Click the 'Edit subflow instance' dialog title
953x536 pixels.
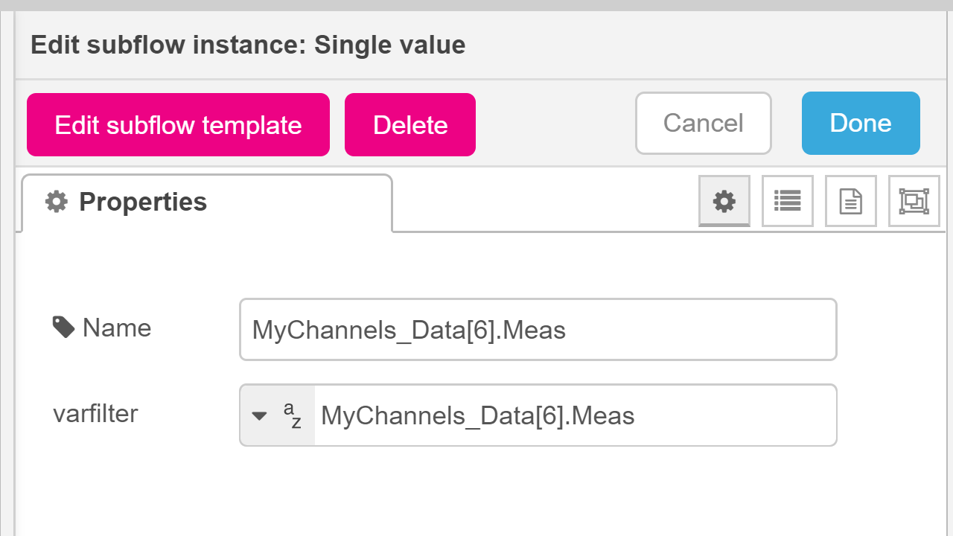(248, 45)
